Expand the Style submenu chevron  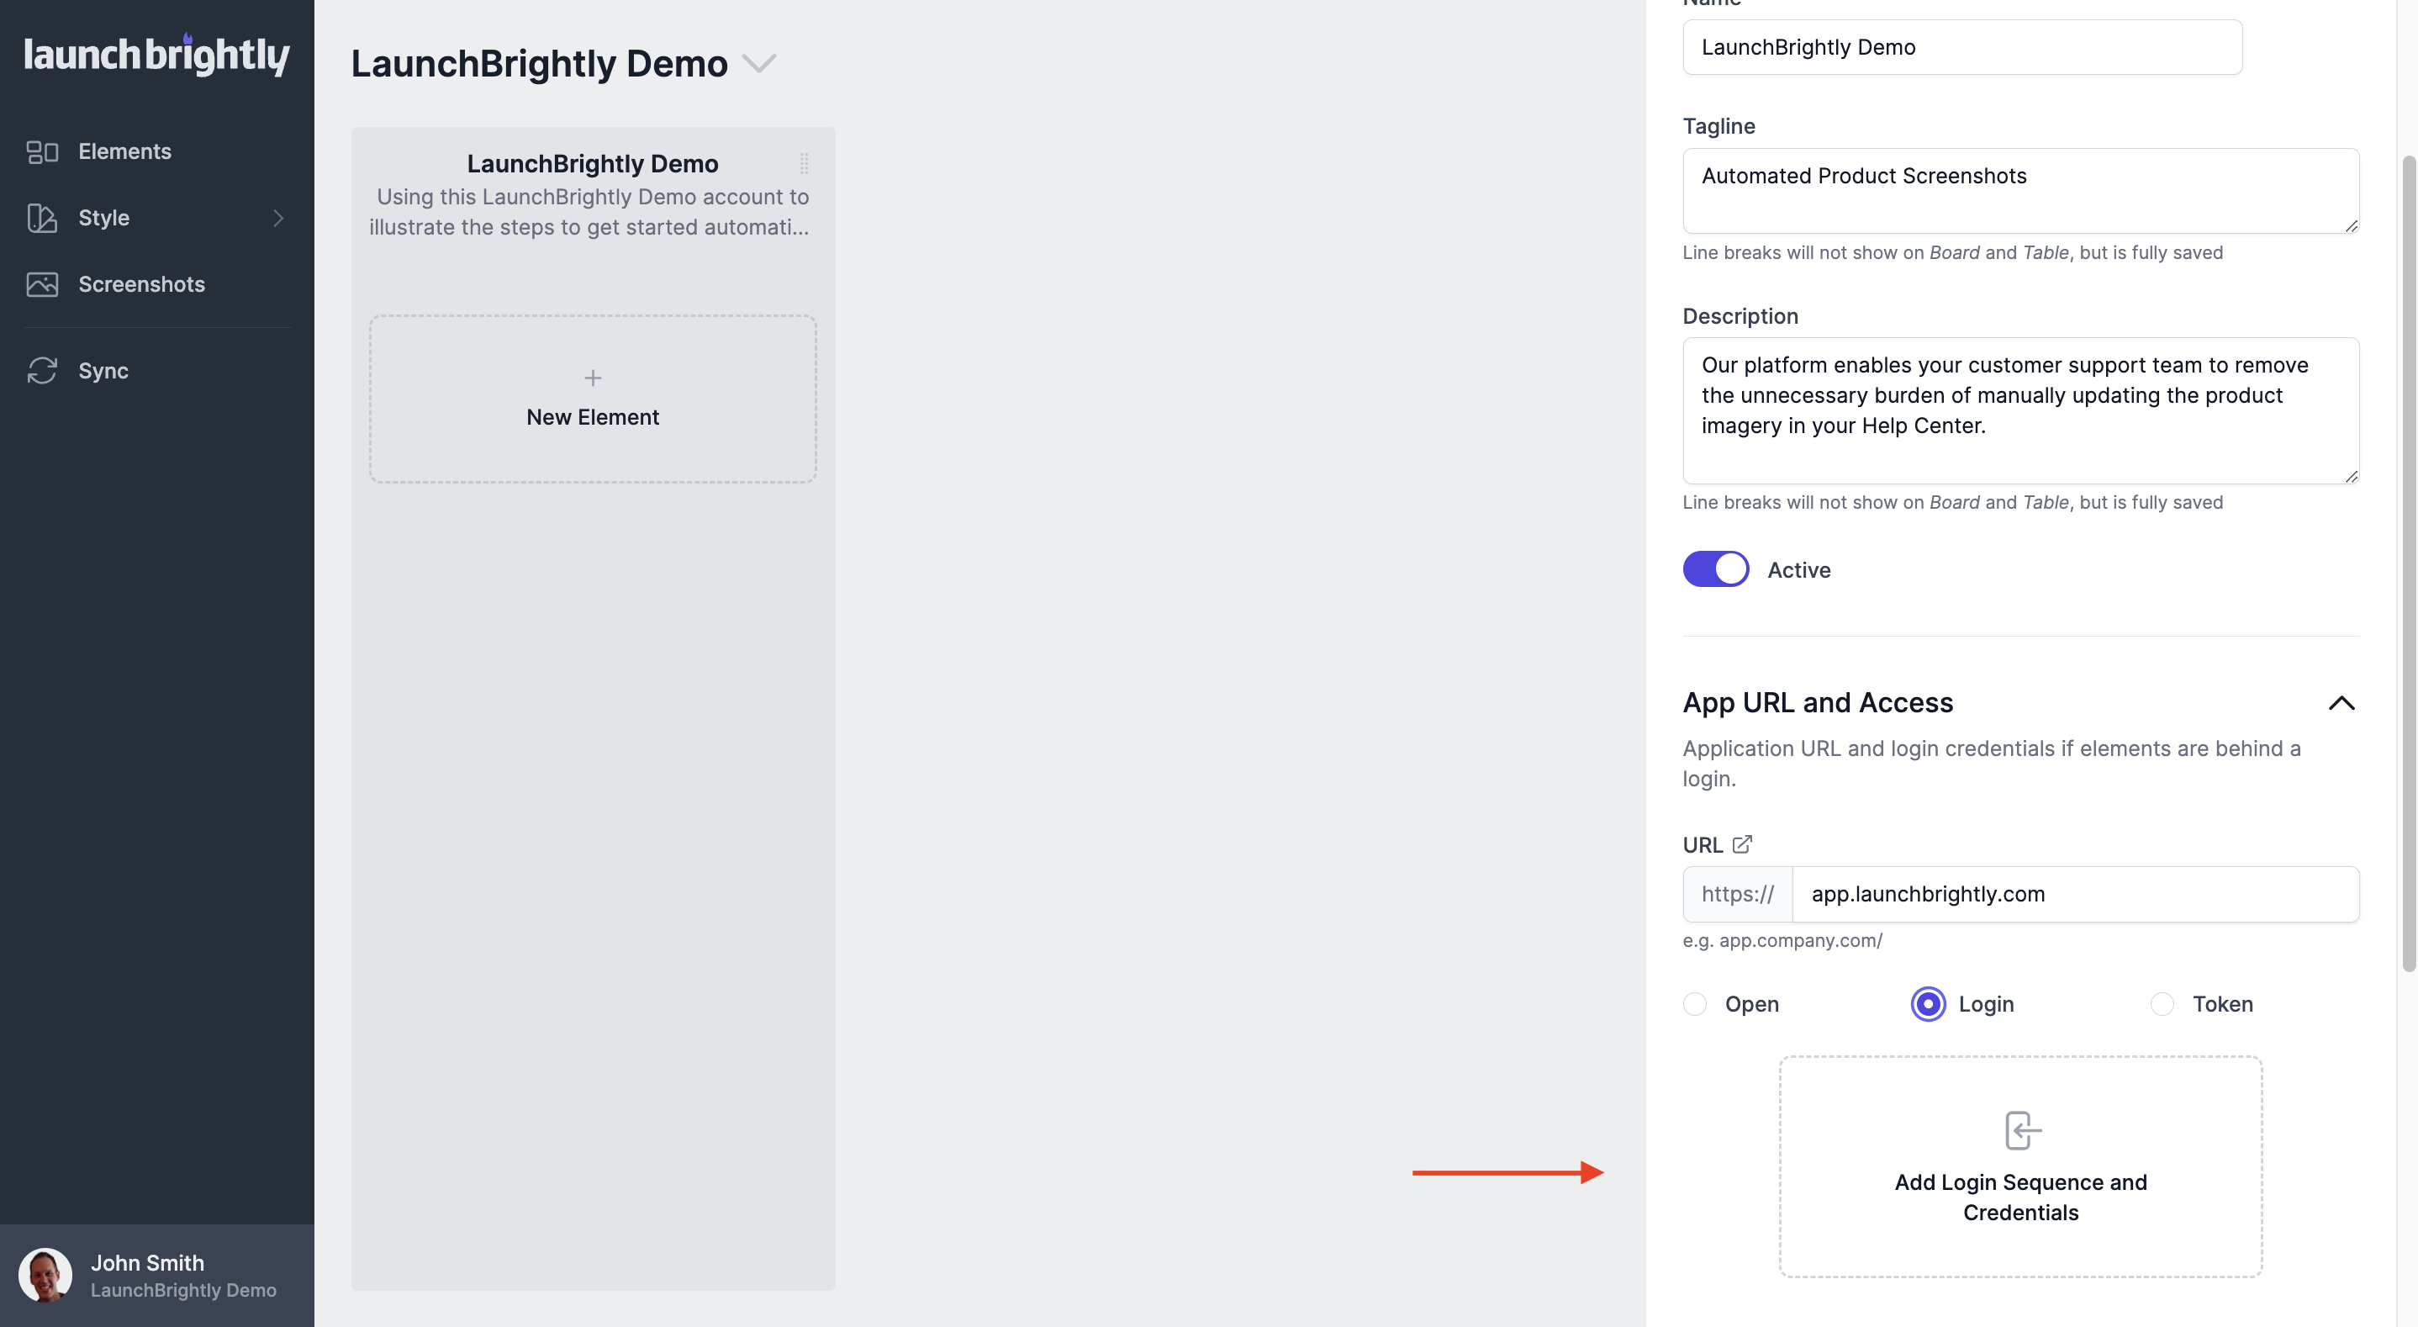[x=277, y=218]
